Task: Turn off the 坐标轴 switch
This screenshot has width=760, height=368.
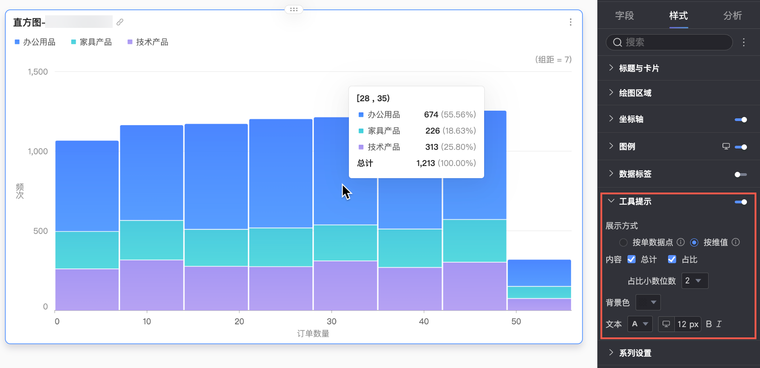Action: pyautogui.click(x=741, y=120)
